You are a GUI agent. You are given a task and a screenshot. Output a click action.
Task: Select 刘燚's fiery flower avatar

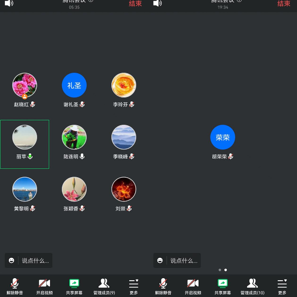point(124,189)
